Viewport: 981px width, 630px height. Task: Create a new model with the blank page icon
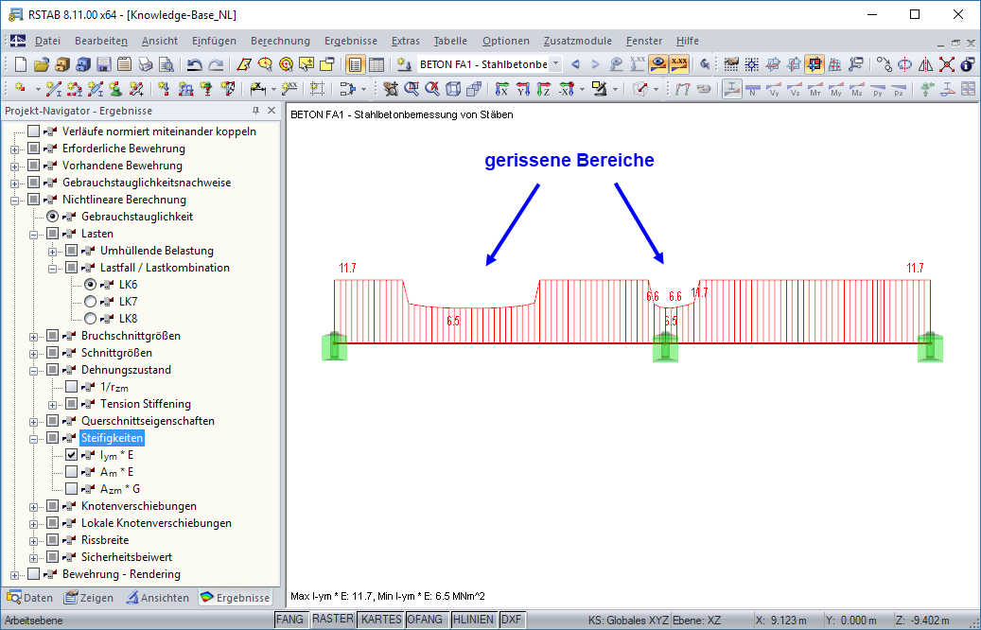coord(21,64)
